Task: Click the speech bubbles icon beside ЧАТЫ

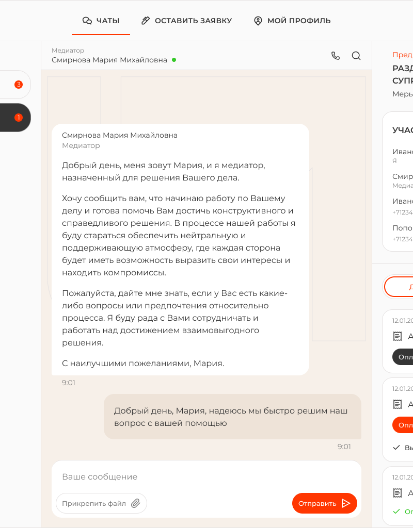Action: (x=87, y=21)
